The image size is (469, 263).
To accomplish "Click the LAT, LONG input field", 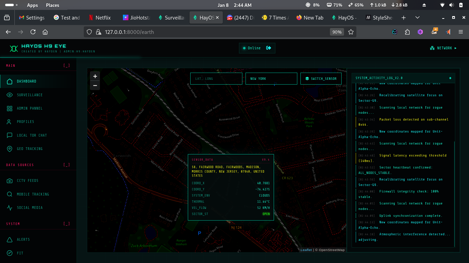I will pos(216,78).
